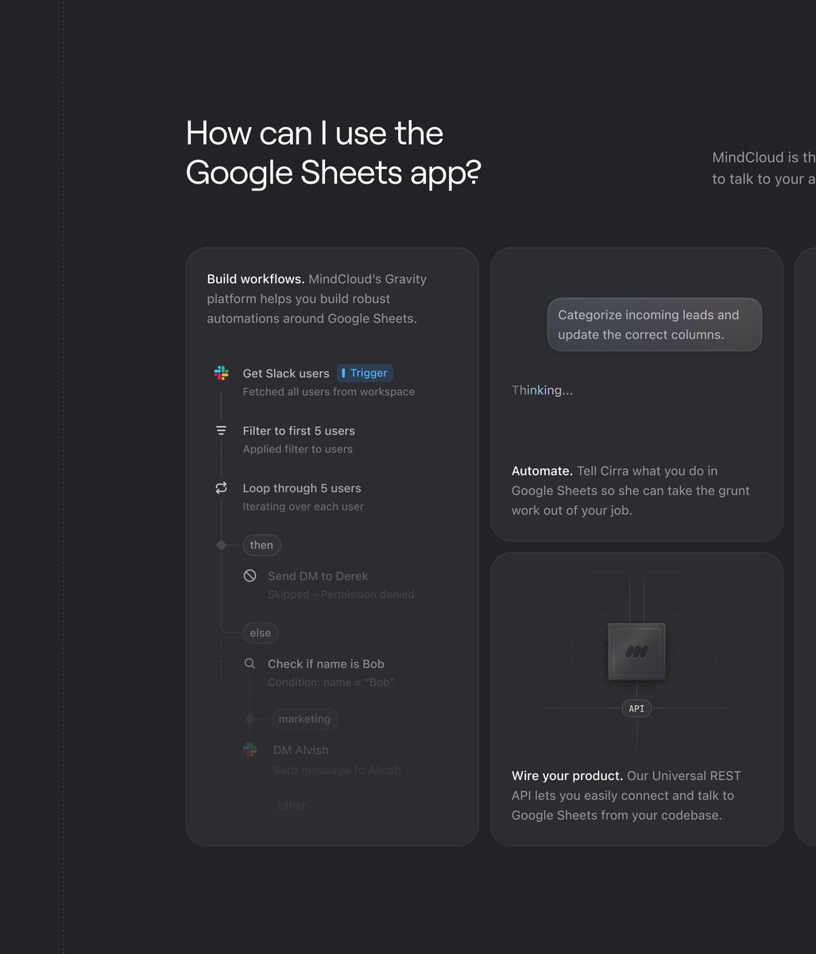Click the Loop through 5 users step

click(x=302, y=488)
